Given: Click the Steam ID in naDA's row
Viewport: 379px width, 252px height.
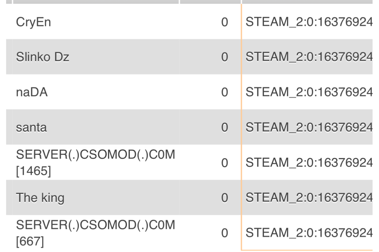Looking at the screenshot, I should tap(309, 93).
